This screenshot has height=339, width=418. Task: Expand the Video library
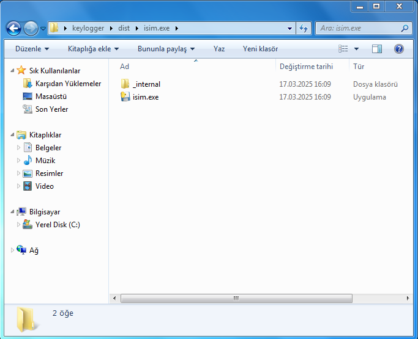(x=18, y=186)
